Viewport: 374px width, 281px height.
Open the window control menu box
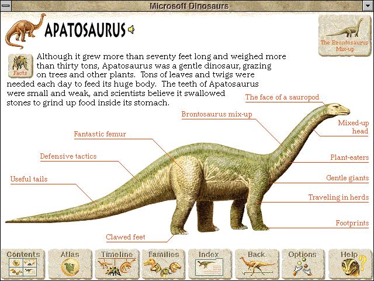(6, 6)
